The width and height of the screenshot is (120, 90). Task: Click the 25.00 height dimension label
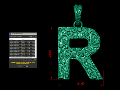[x=50, y=53]
